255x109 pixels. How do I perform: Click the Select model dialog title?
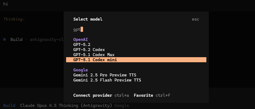tap(88, 19)
